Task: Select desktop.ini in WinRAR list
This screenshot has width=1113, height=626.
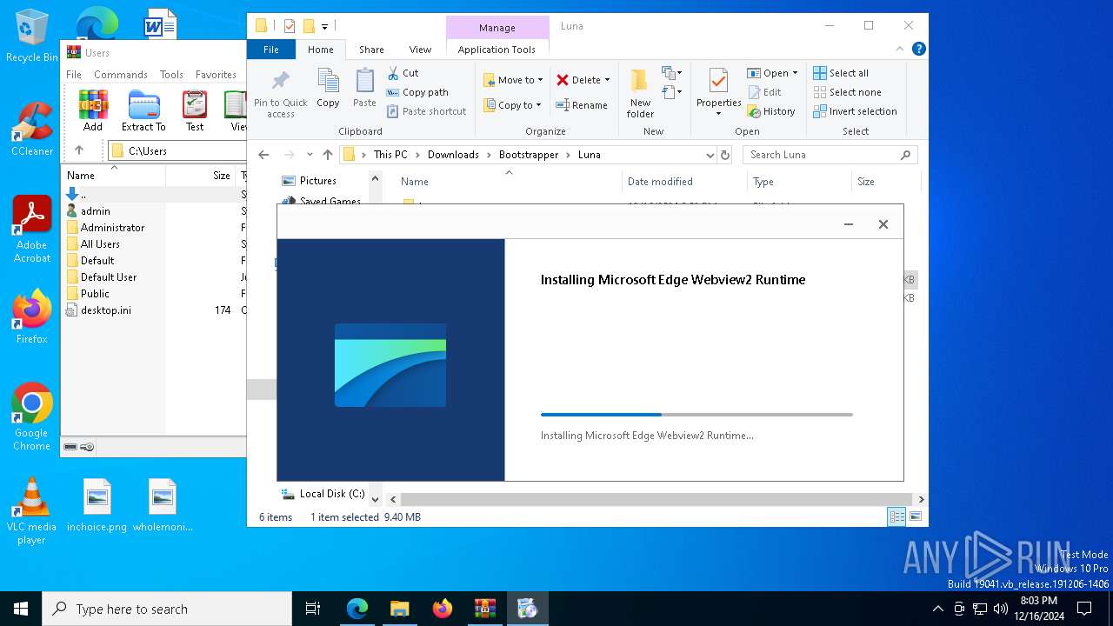Action: 106,310
